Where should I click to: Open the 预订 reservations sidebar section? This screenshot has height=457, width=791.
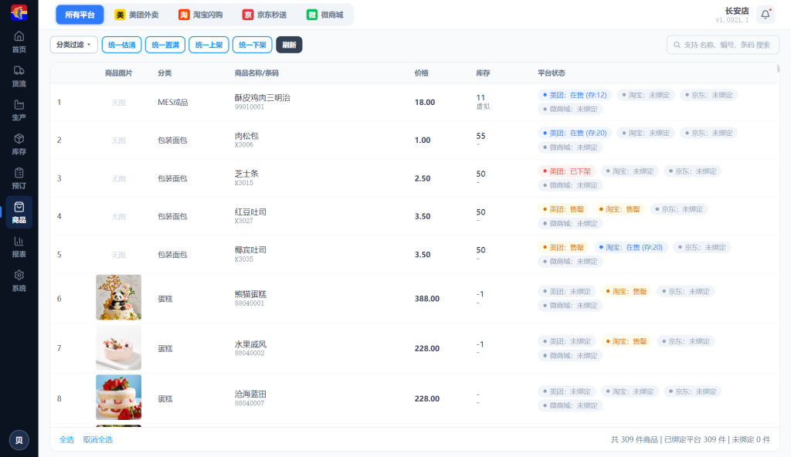[x=19, y=178]
